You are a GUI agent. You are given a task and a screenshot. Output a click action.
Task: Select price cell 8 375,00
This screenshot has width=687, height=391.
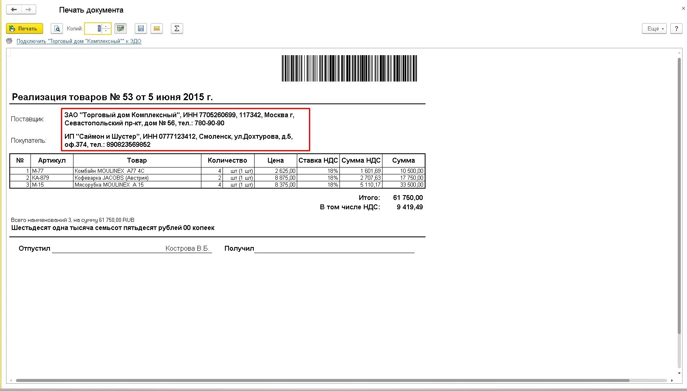pyautogui.click(x=276, y=185)
